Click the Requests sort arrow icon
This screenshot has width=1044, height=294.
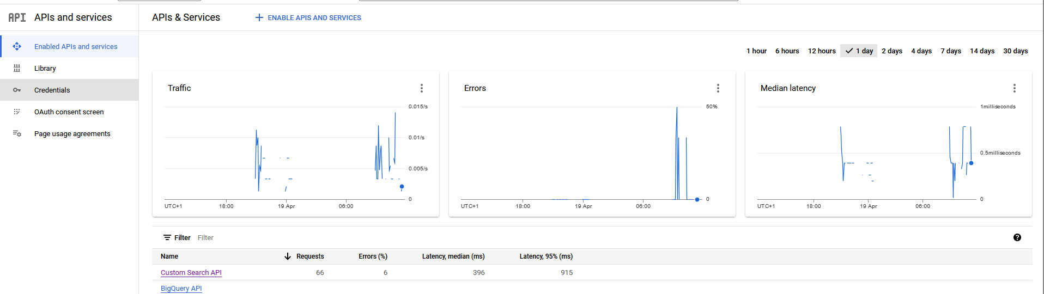pos(288,256)
